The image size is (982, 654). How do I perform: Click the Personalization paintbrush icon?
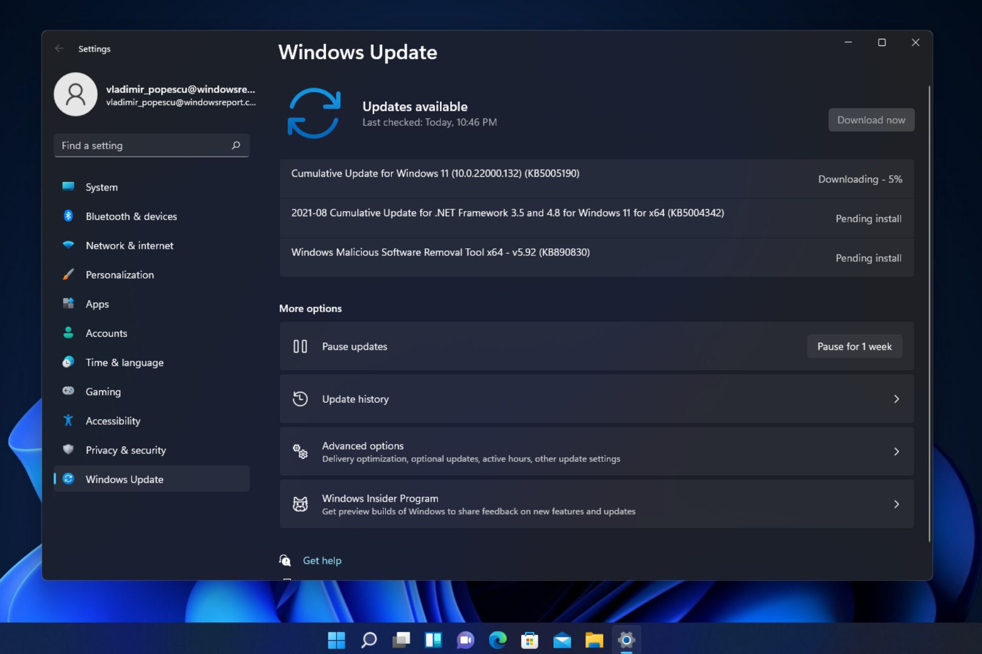(x=68, y=274)
